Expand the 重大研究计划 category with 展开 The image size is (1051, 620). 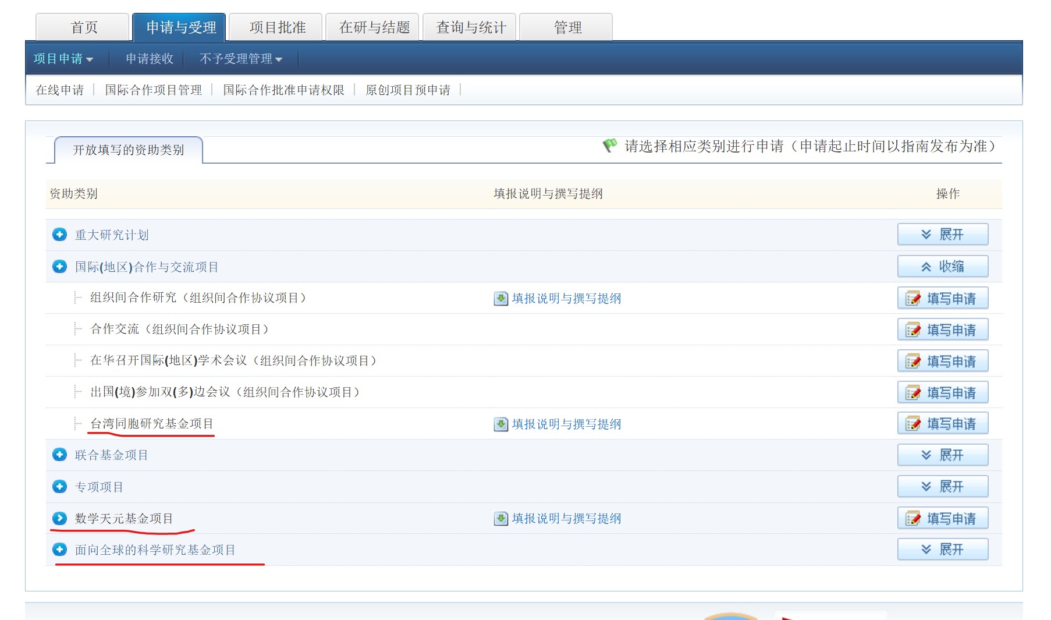click(x=942, y=235)
